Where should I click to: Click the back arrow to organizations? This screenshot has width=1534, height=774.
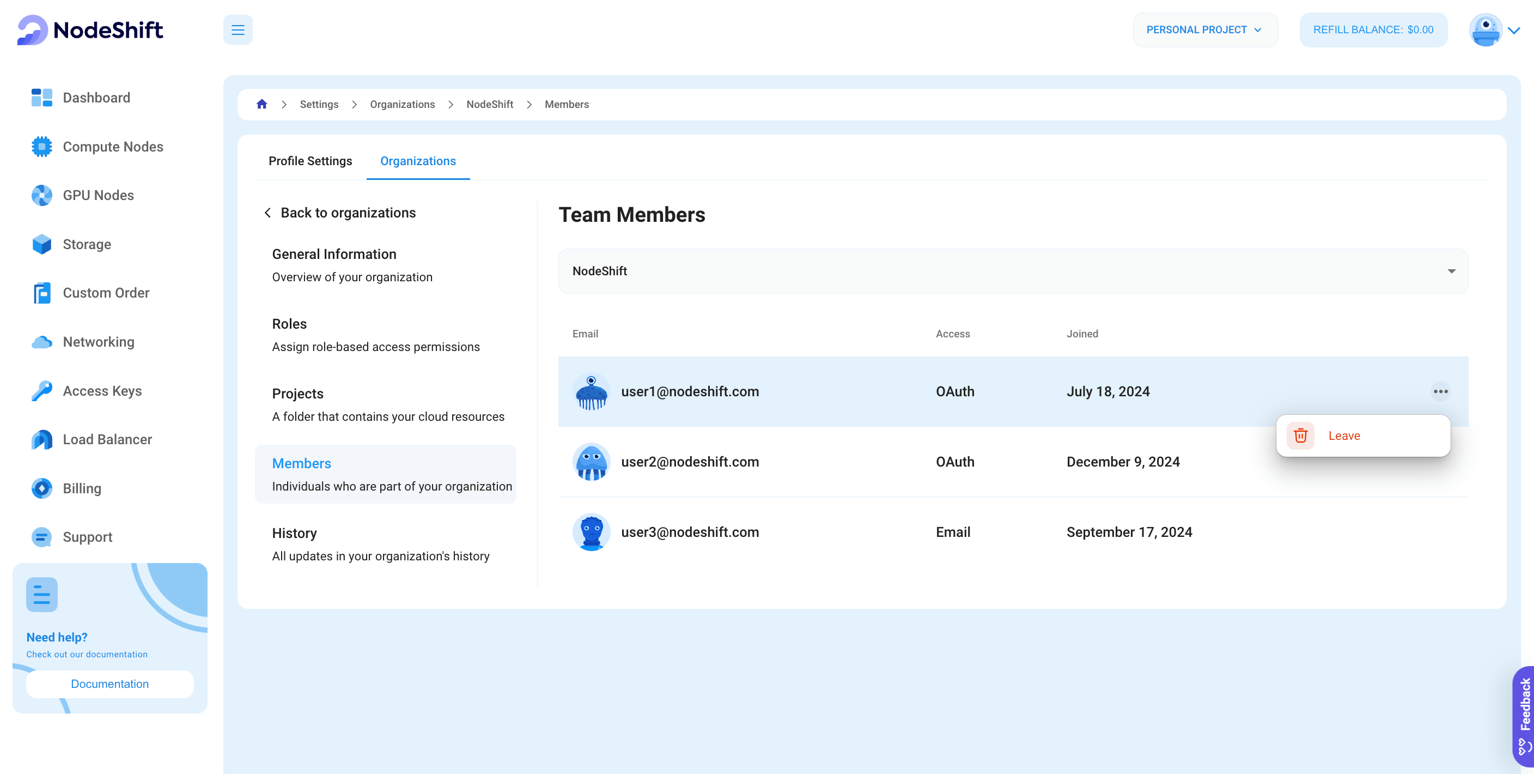(x=267, y=213)
